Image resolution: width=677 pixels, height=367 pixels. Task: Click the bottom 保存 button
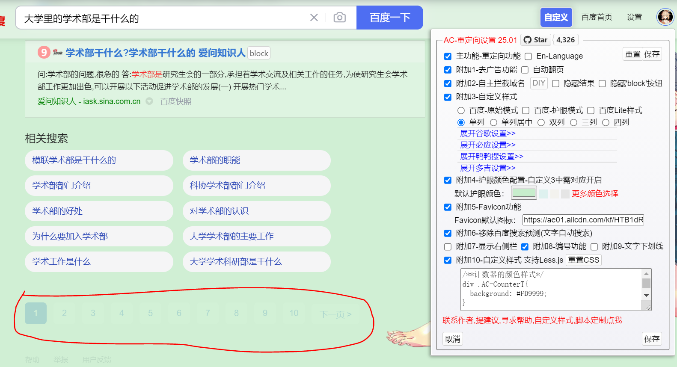click(652, 339)
